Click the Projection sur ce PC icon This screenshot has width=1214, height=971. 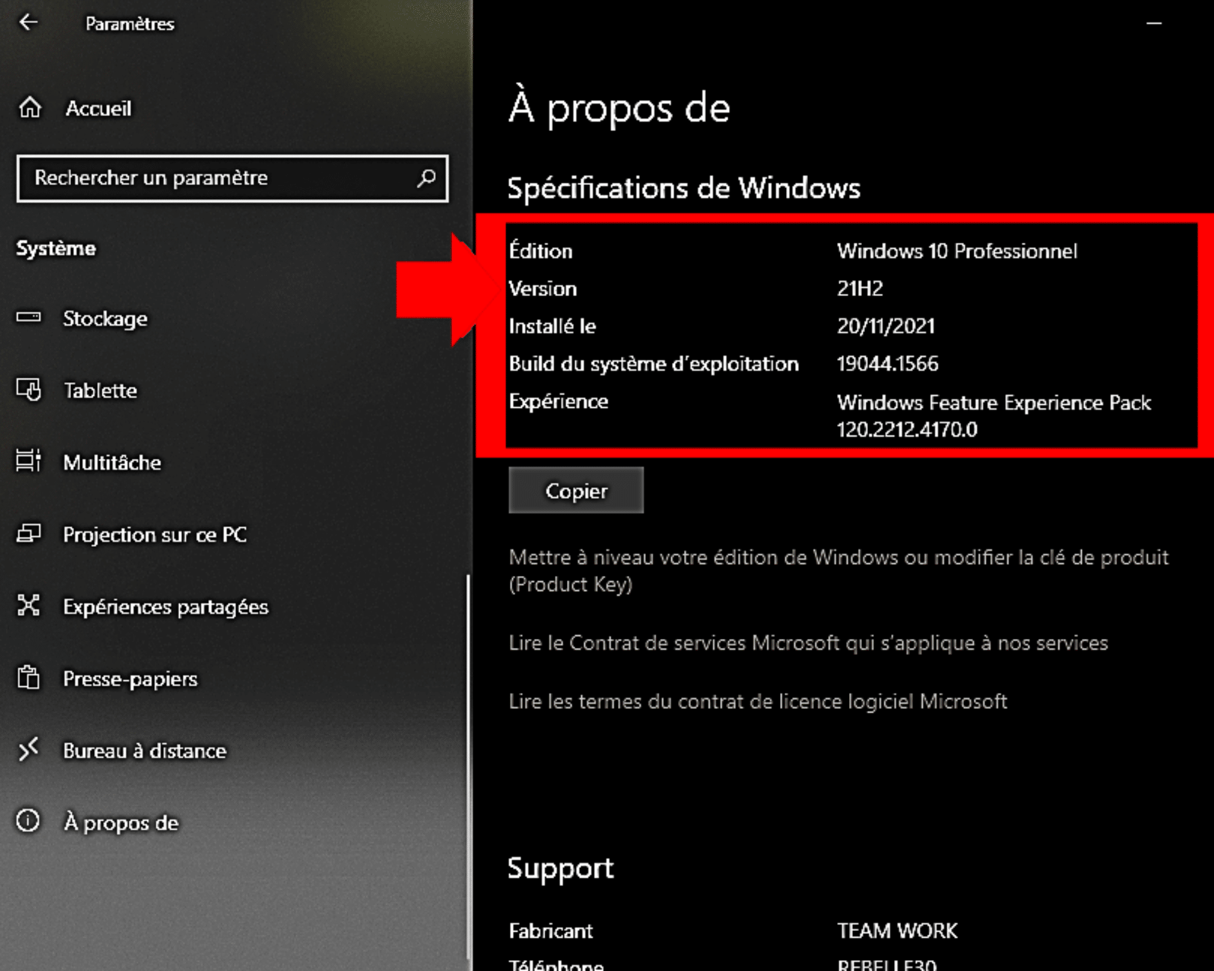point(29,533)
